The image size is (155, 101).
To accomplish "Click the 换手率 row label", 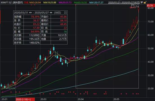I will tap(17, 43).
